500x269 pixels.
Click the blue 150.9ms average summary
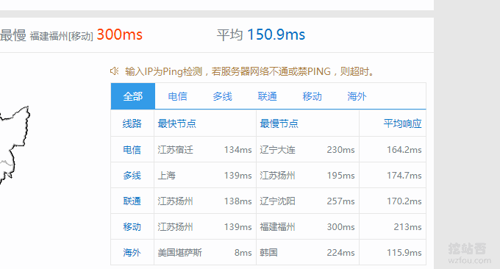coord(276,35)
